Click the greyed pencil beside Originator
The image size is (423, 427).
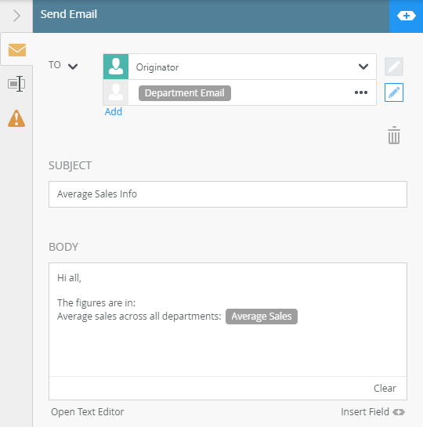[394, 67]
